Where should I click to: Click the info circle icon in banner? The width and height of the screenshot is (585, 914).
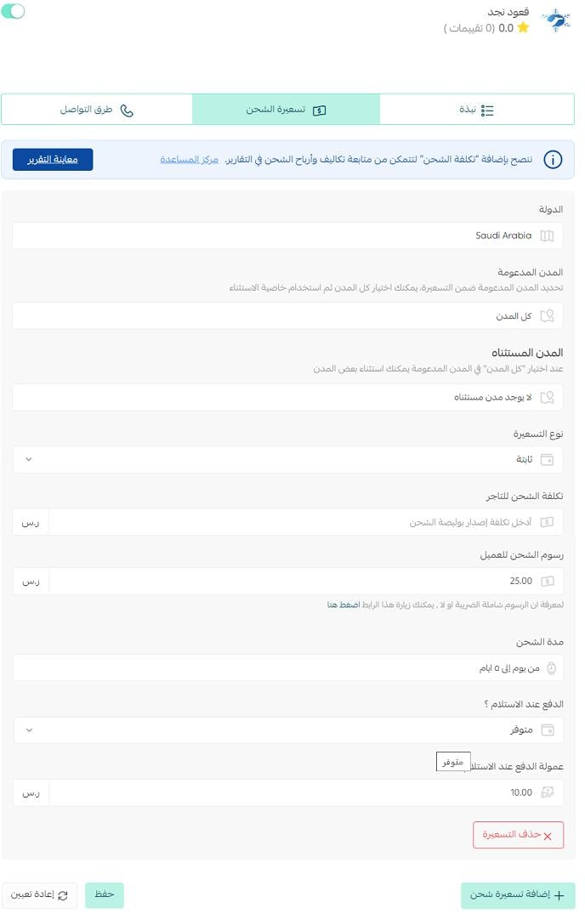(553, 159)
